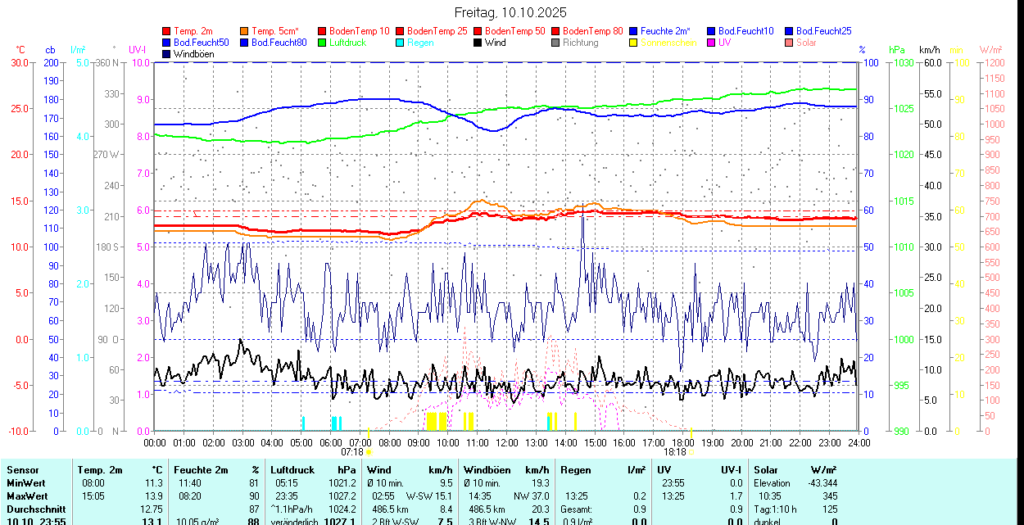Click the Solar legend label
The width and height of the screenshot is (1024, 525).
point(806,43)
